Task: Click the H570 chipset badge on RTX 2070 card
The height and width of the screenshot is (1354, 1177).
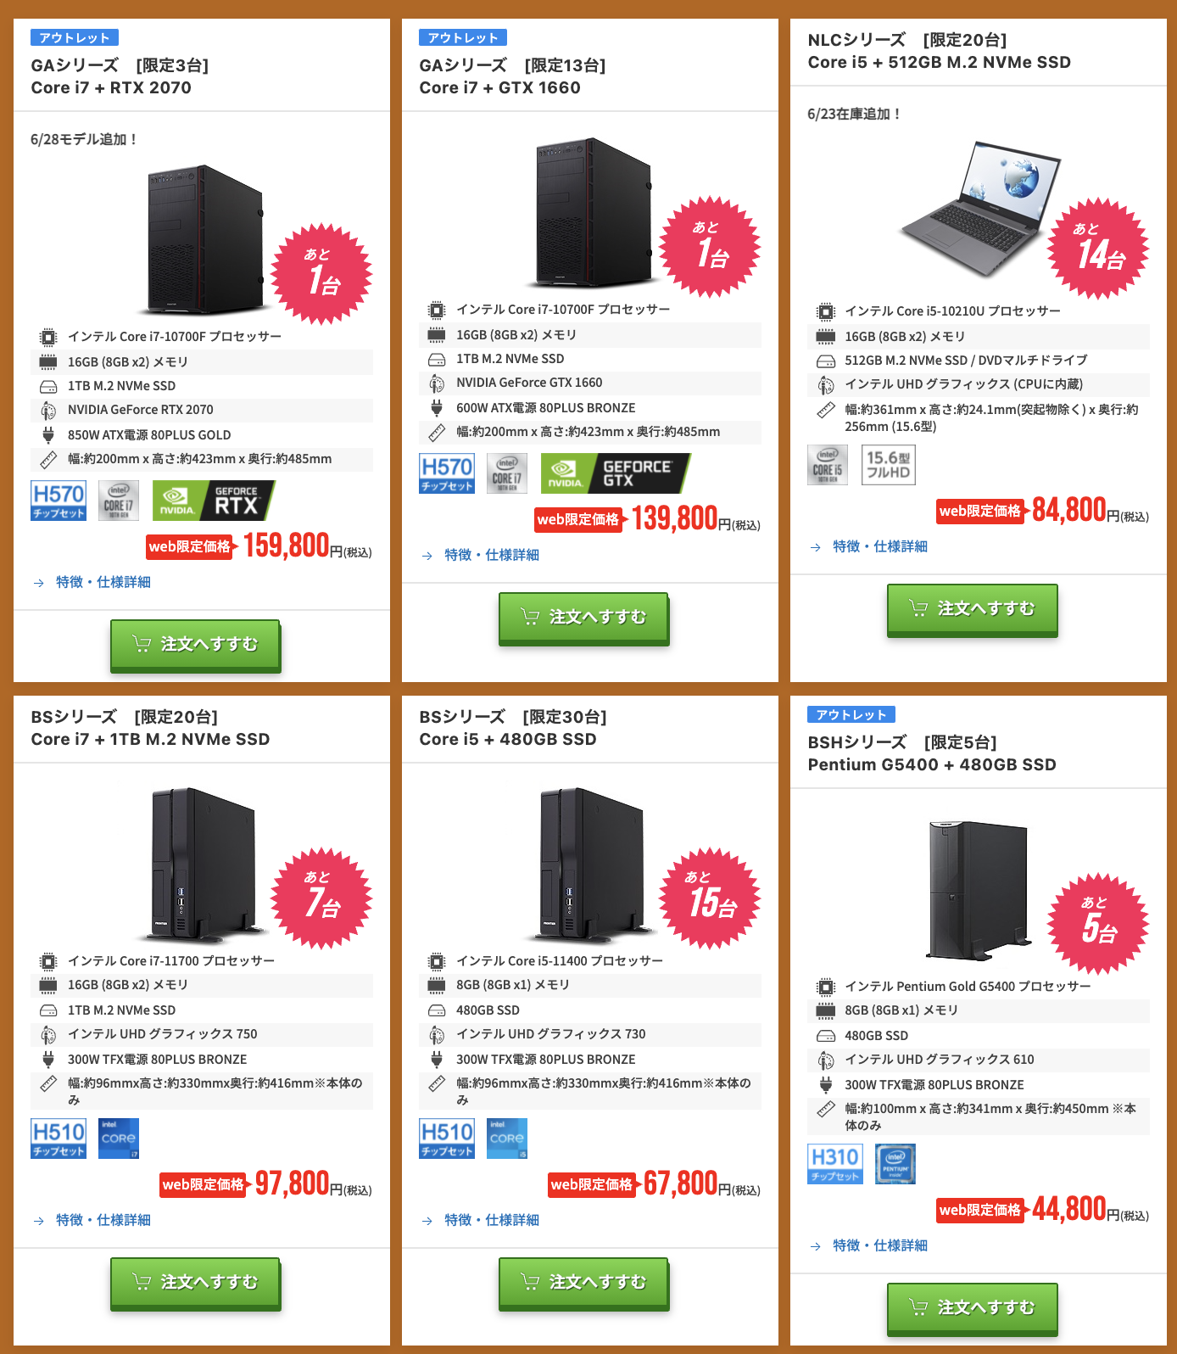Action: 59,501
